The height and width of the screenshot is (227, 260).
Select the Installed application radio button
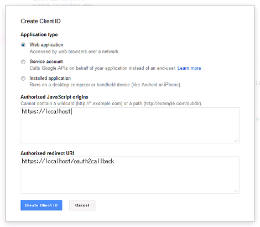[x=23, y=79]
